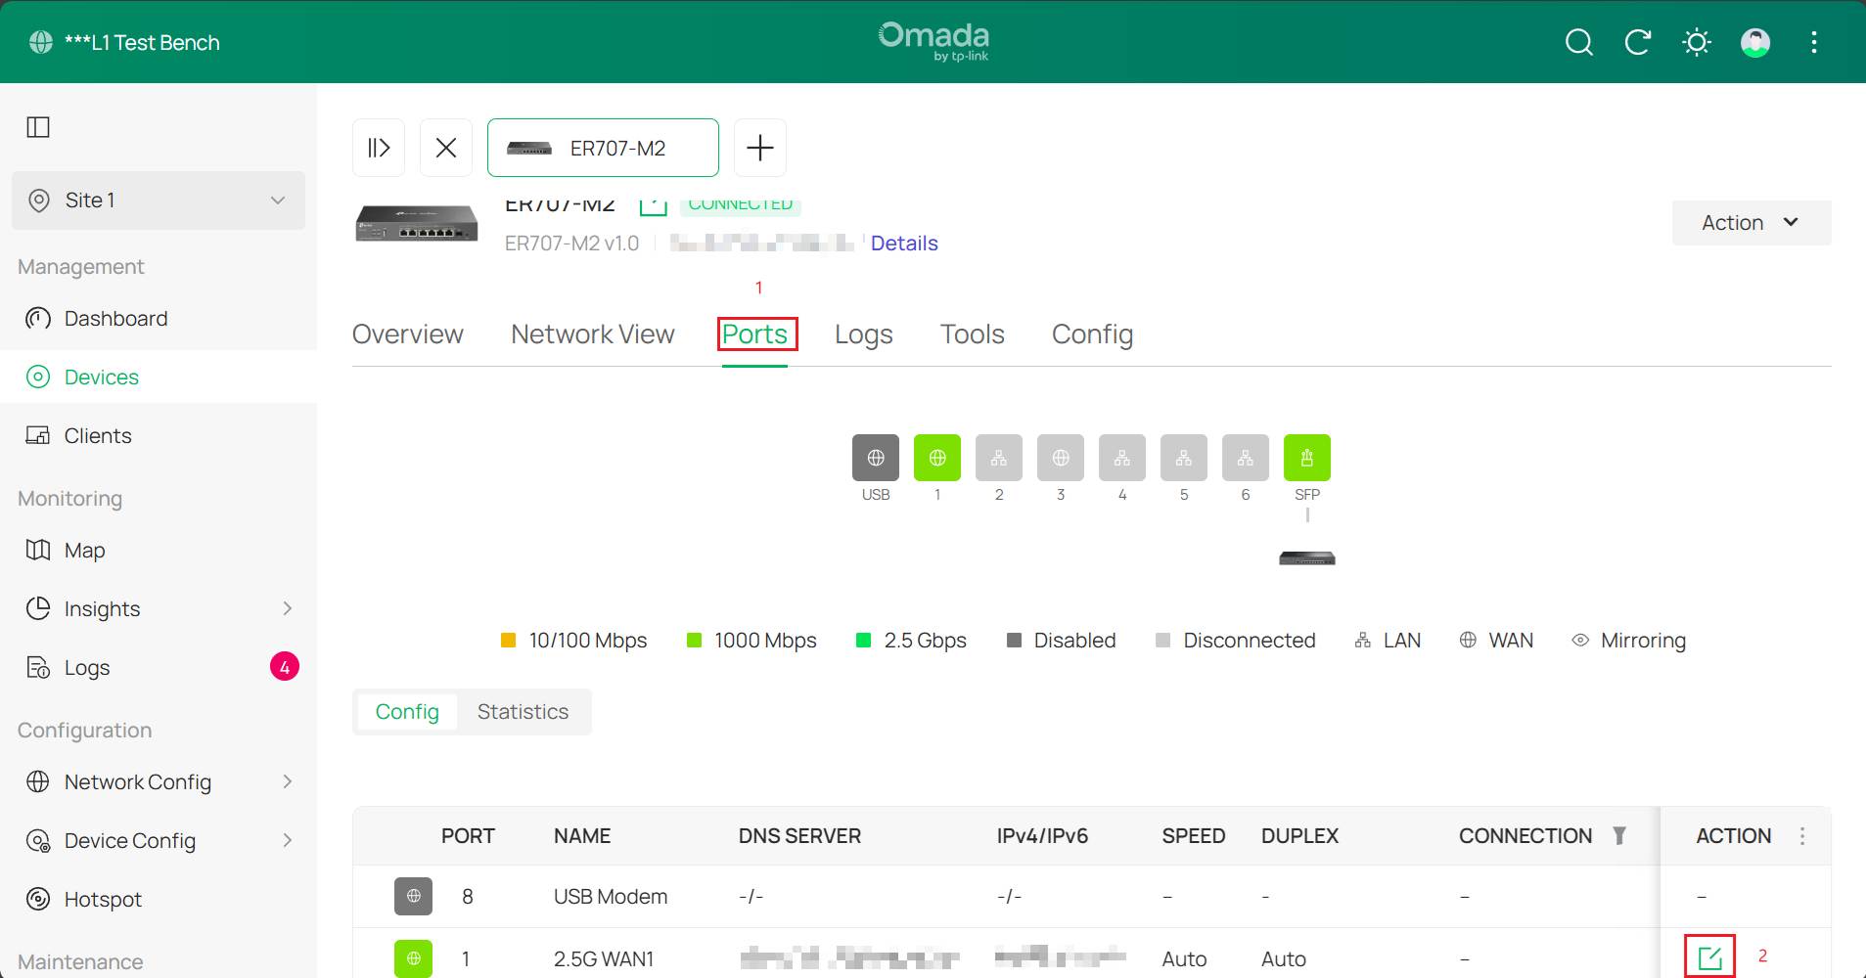Image resolution: width=1866 pixels, height=978 pixels.
Task: Click the SPEED column header
Action: [x=1194, y=836]
